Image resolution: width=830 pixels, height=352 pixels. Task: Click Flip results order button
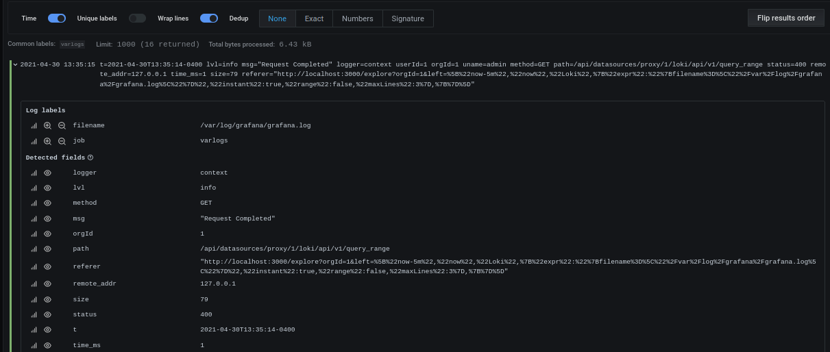tap(785, 18)
